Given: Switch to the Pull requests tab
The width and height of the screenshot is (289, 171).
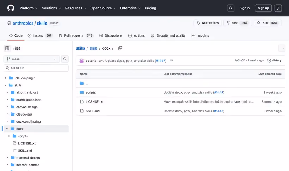Looking at the screenshot, I should click(x=76, y=35).
